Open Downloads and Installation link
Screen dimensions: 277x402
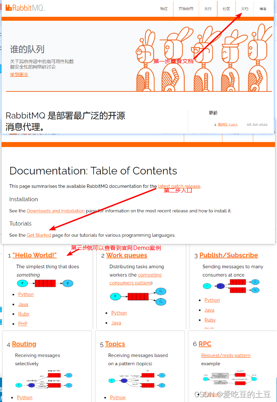(56, 211)
